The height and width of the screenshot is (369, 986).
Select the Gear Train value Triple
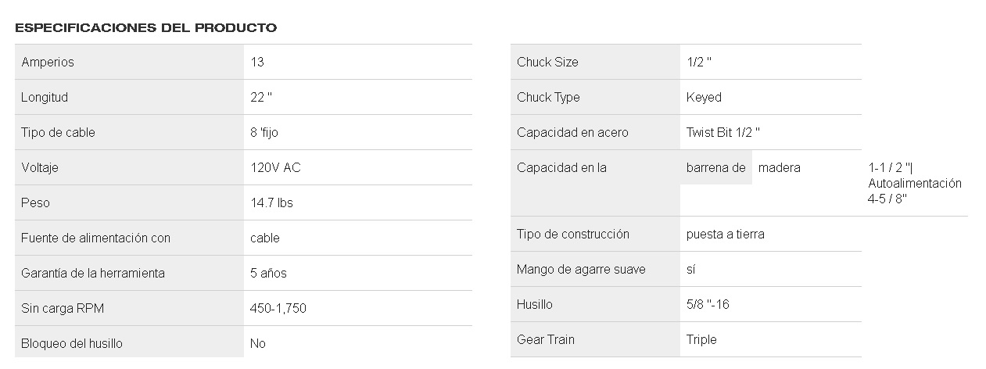pyautogui.click(x=701, y=339)
